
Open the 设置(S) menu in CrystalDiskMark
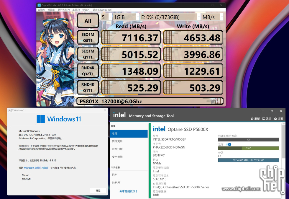[x=51, y=10]
